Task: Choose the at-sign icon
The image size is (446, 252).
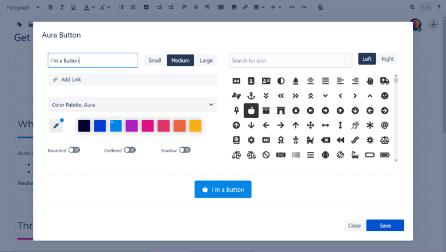Action: (x=384, y=125)
